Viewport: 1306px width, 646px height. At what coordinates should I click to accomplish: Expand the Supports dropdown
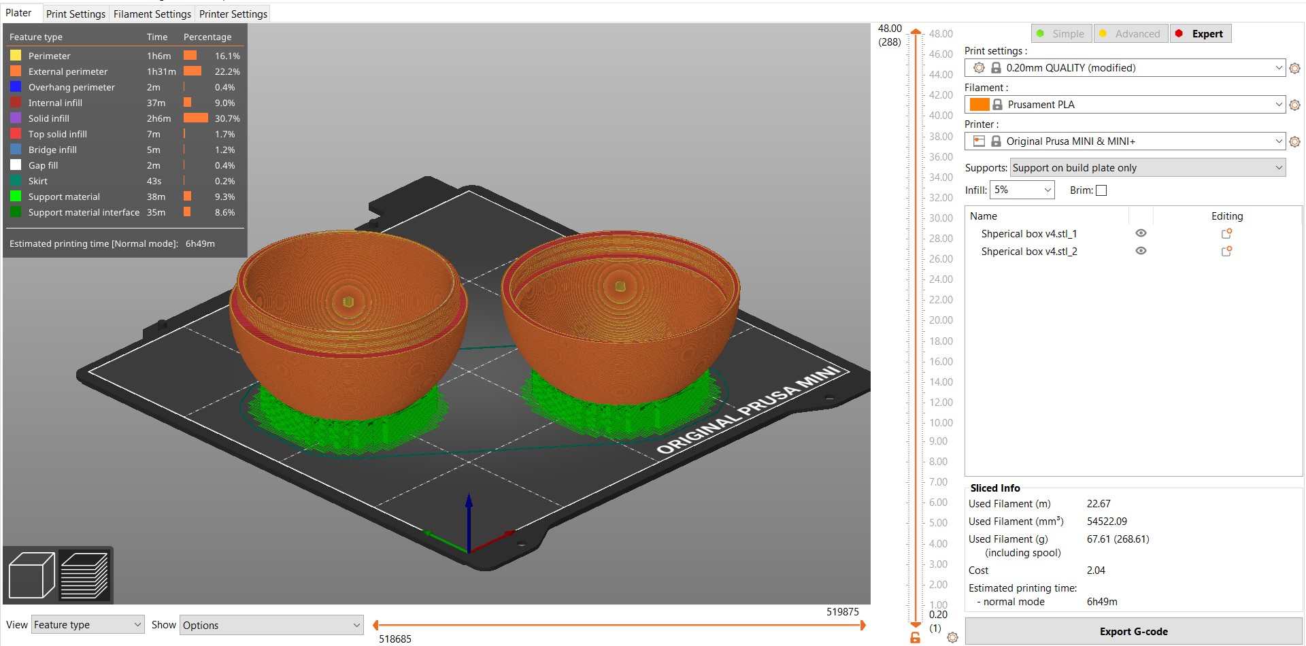point(1148,168)
